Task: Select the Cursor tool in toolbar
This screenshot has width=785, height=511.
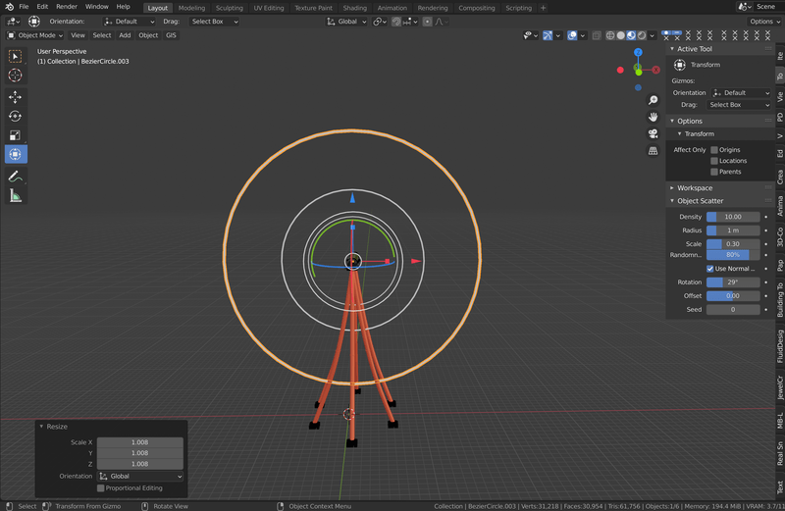Action: tap(16, 76)
